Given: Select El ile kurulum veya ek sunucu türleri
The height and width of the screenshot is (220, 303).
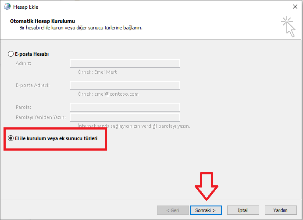Looking at the screenshot, I should [11, 138].
